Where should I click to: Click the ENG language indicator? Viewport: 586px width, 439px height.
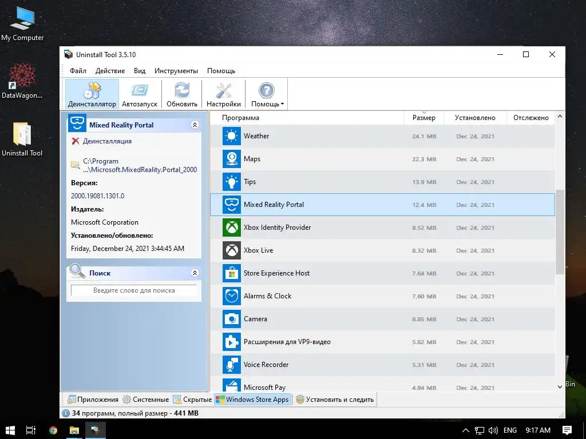point(510,430)
